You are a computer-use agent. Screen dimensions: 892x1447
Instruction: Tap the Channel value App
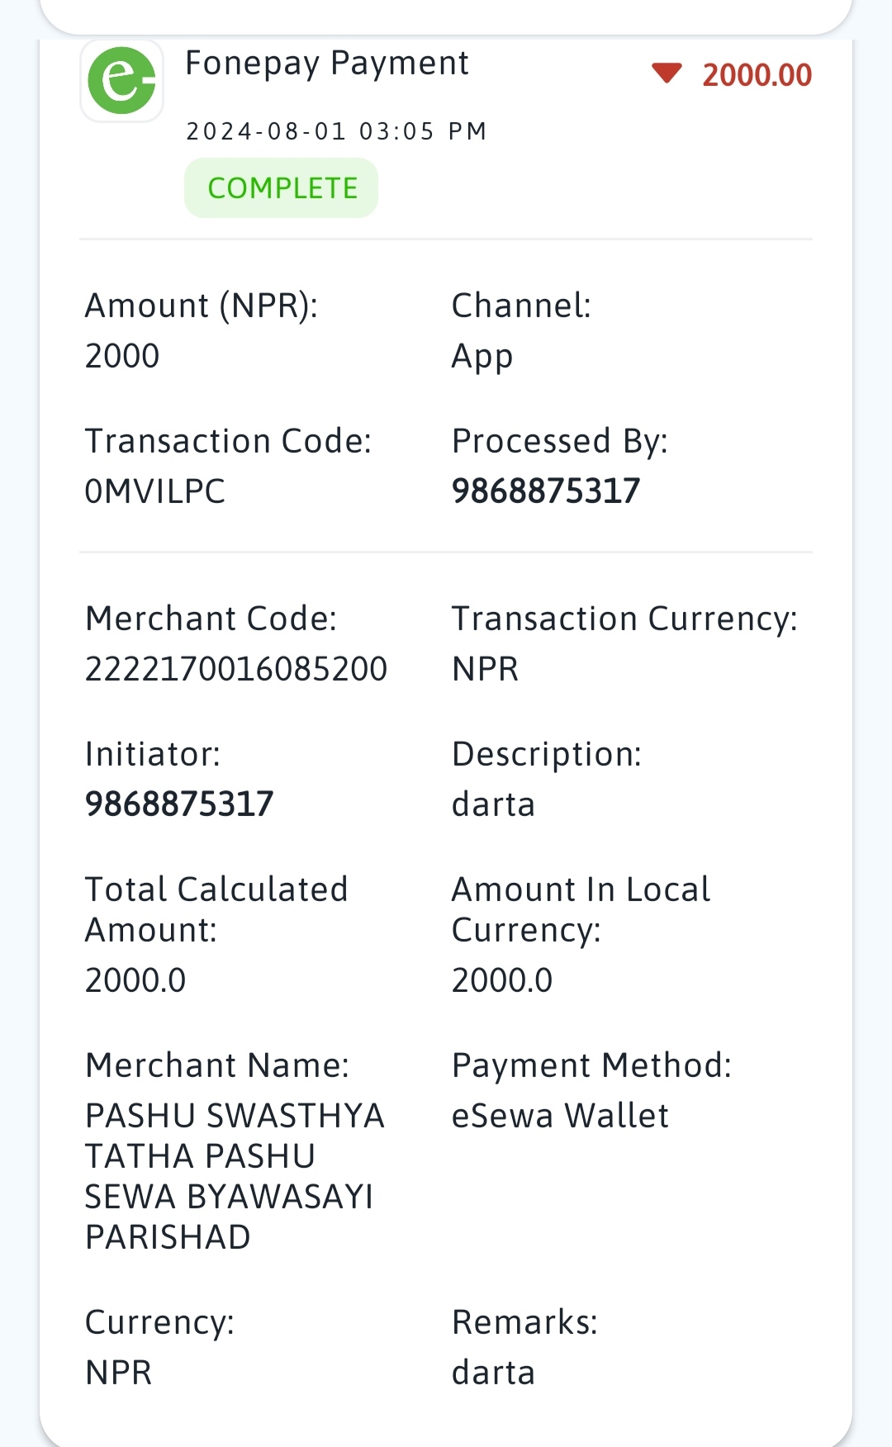pos(482,358)
